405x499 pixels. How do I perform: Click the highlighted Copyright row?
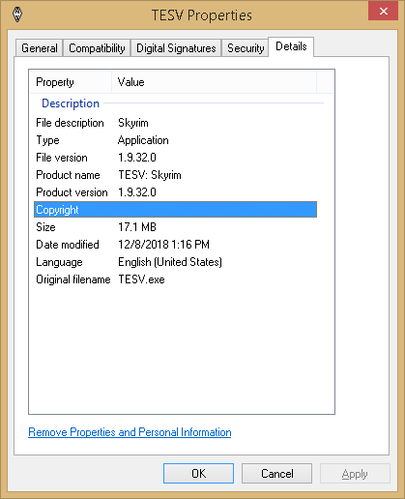(x=175, y=210)
